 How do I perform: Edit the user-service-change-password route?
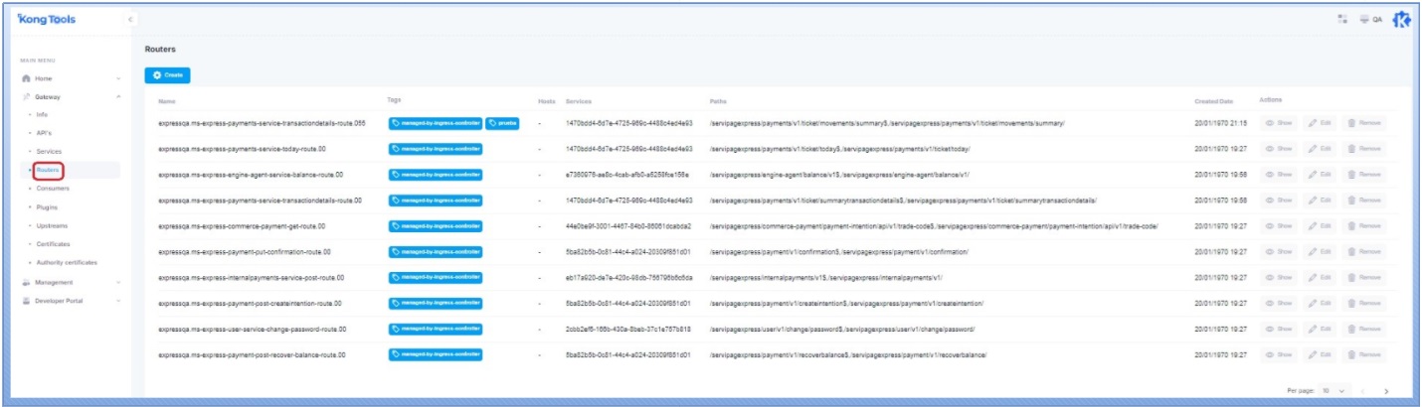[1320, 329]
